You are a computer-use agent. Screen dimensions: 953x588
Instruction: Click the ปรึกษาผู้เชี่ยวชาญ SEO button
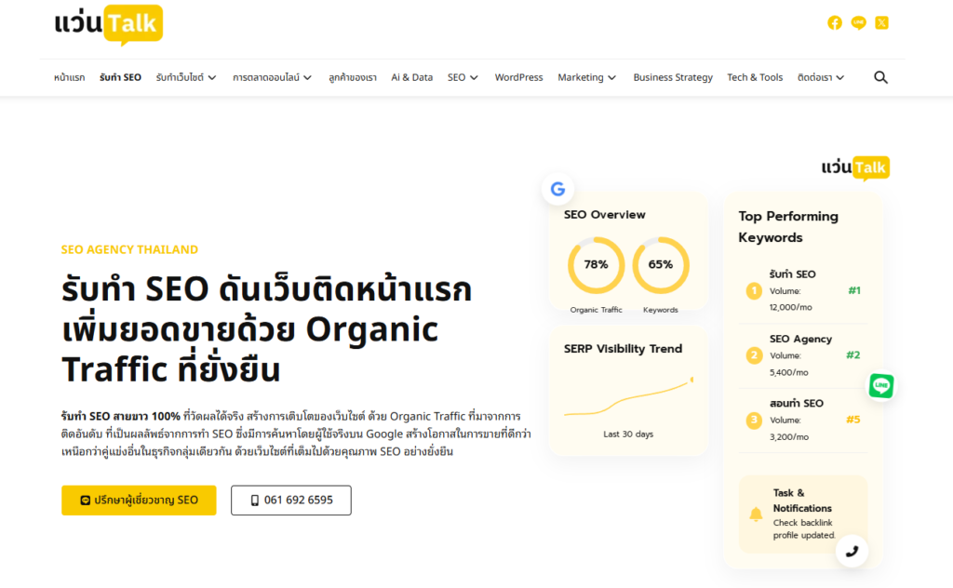139,500
